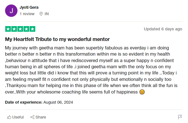Image resolution: width=188 pixels, height=123 pixels.
Task: Click the "Updated 6 days ago" timestamp
Action: 163,29
